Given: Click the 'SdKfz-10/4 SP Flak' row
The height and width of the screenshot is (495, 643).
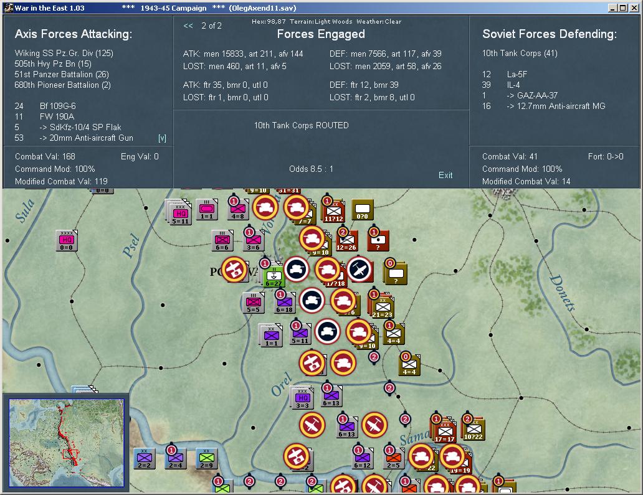Looking at the screenshot, I should (68, 128).
